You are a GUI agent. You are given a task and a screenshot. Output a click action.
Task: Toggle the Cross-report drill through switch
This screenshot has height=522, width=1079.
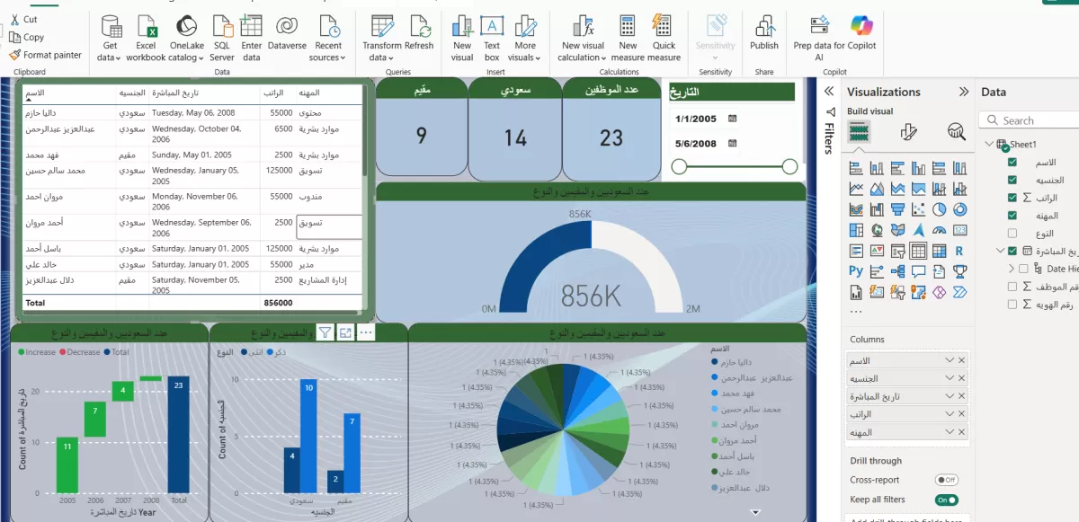(x=946, y=481)
